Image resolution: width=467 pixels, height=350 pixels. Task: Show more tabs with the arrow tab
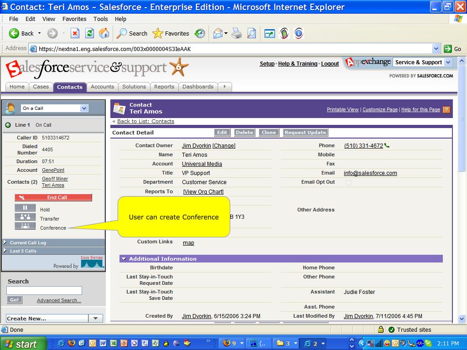[x=225, y=87]
